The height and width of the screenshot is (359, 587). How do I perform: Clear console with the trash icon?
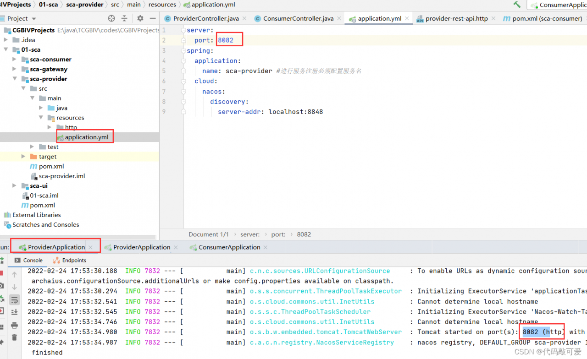(14, 337)
